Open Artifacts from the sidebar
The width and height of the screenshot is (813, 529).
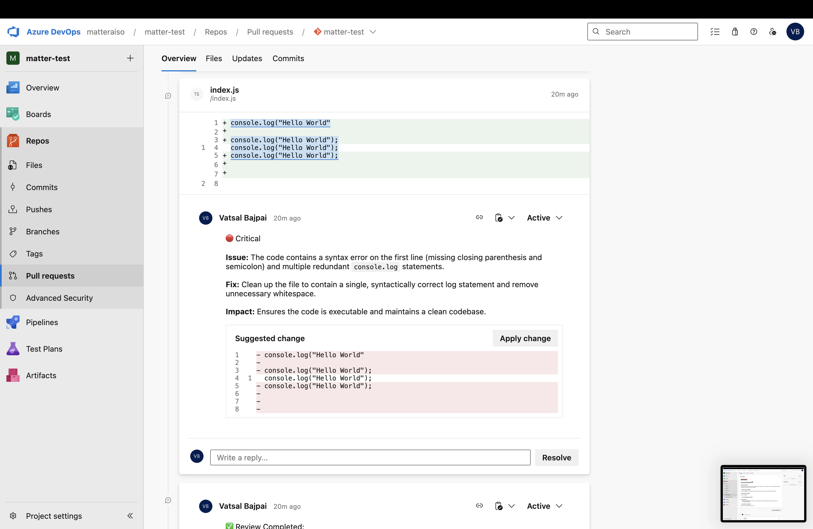coord(41,375)
